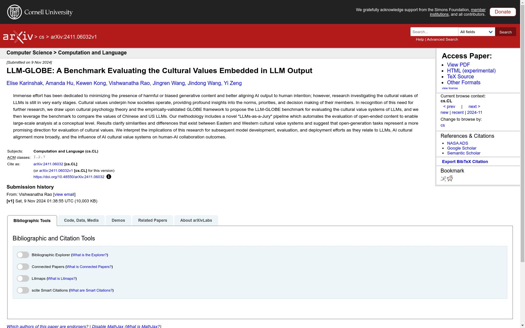Click view email link
The width and height of the screenshot is (525, 328).
(64, 195)
